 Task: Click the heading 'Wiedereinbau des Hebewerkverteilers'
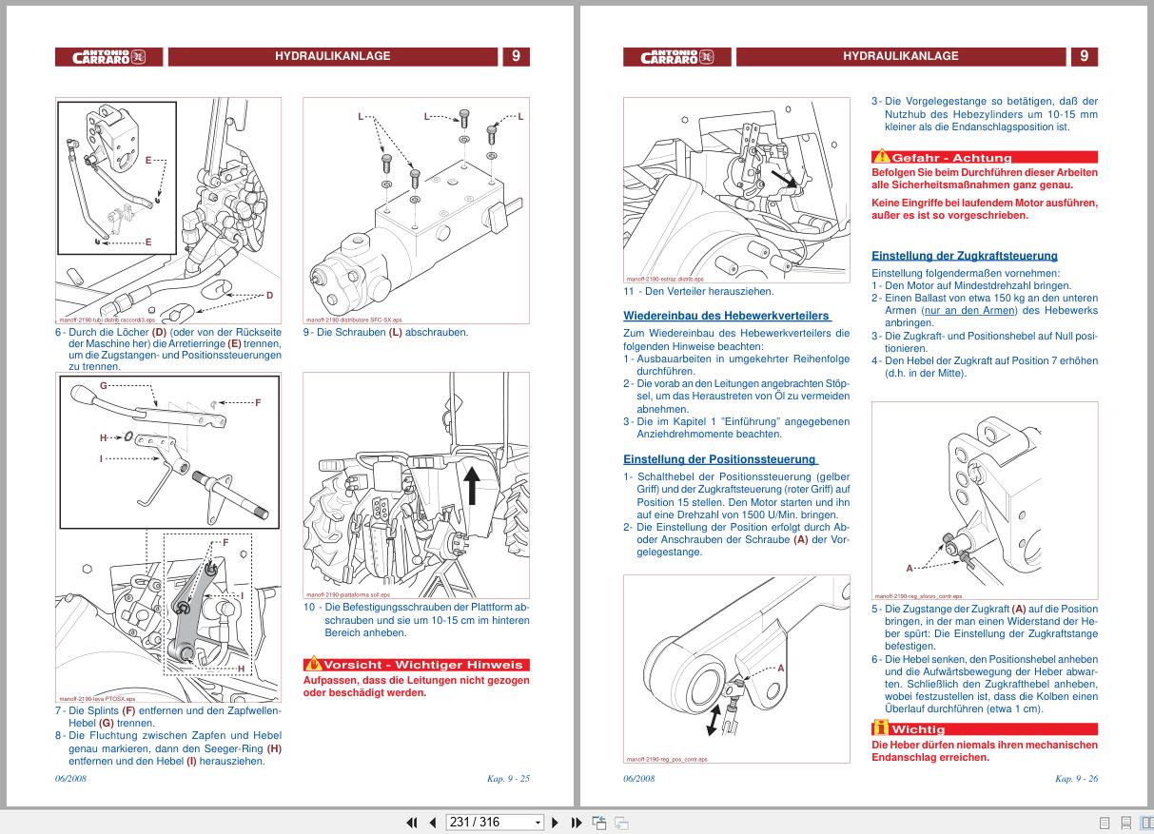coord(727,316)
